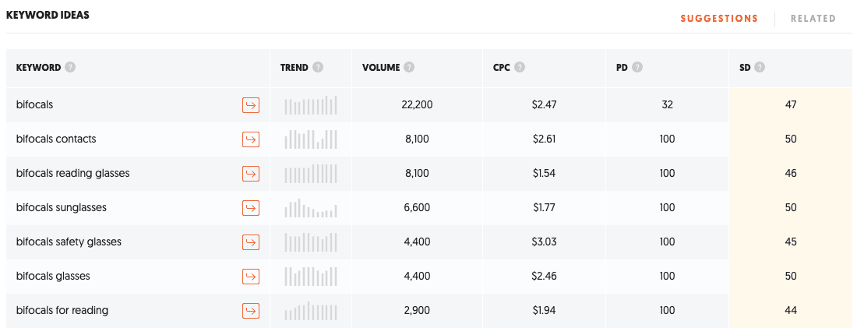Click the SD column question mark icon
Viewport: 857px width, 335px height.
tap(759, 68)
